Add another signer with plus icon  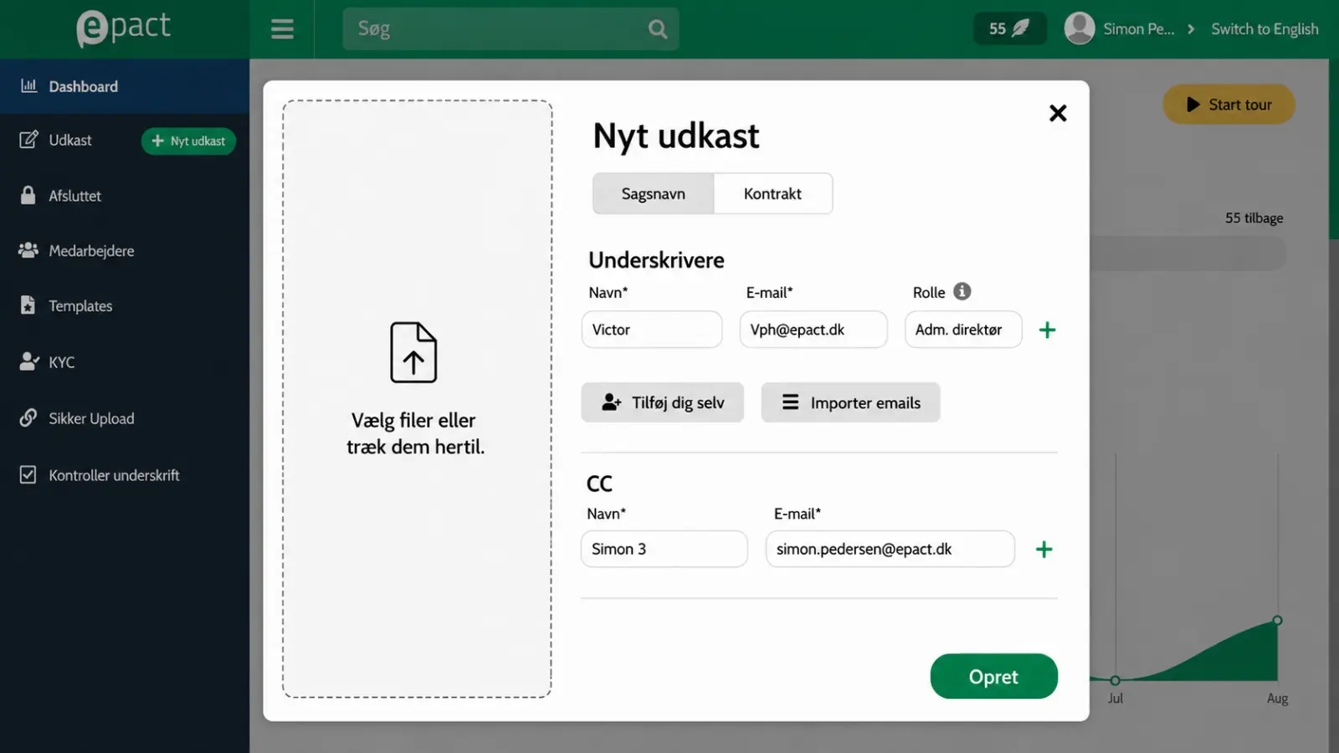(x=1047, y=330)
